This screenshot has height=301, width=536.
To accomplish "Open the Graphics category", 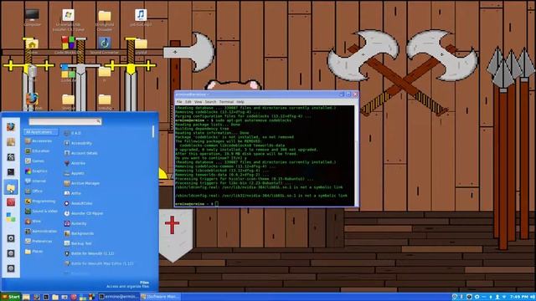I will (x=36, y=171).
